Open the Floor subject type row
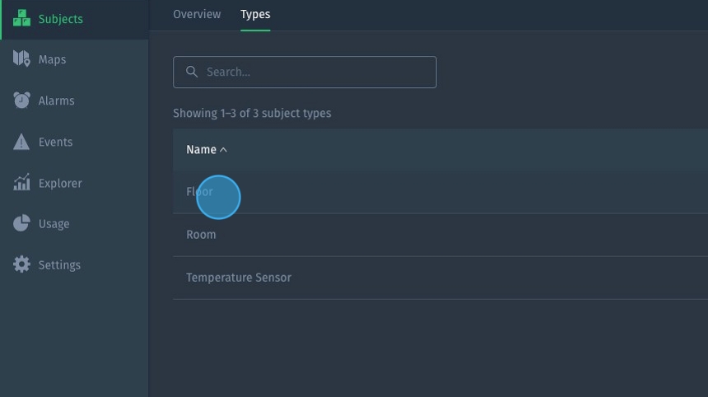Image resolution: width=708 pixels, height=397 pixels. pos(200,192)
